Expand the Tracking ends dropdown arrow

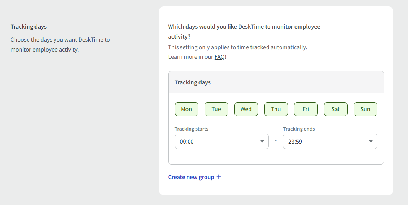[371, 141]
